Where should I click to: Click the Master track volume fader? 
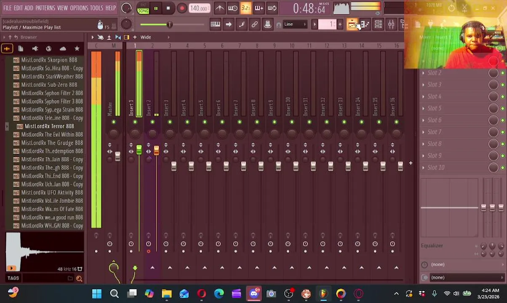[117, 157]
